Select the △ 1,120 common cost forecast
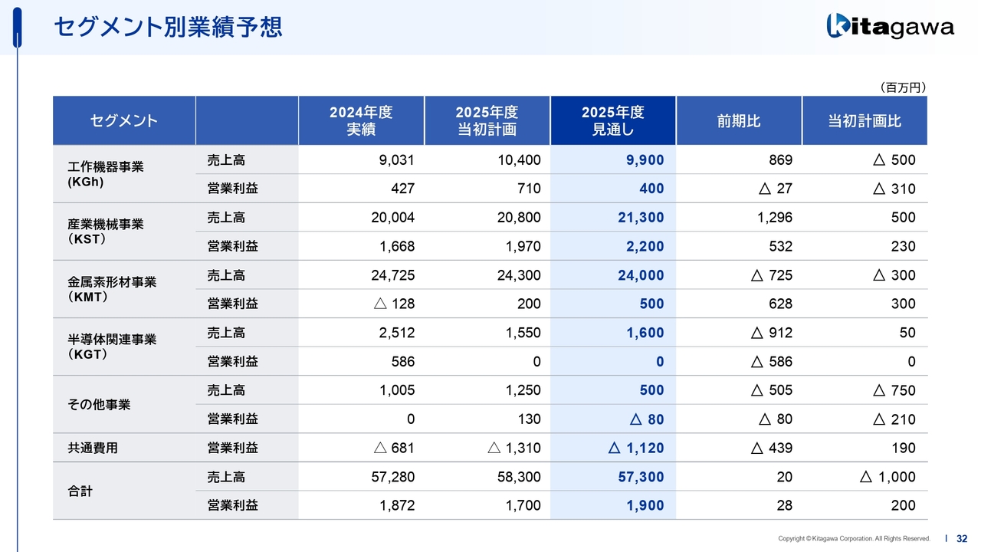 click(x=635, y=448)
